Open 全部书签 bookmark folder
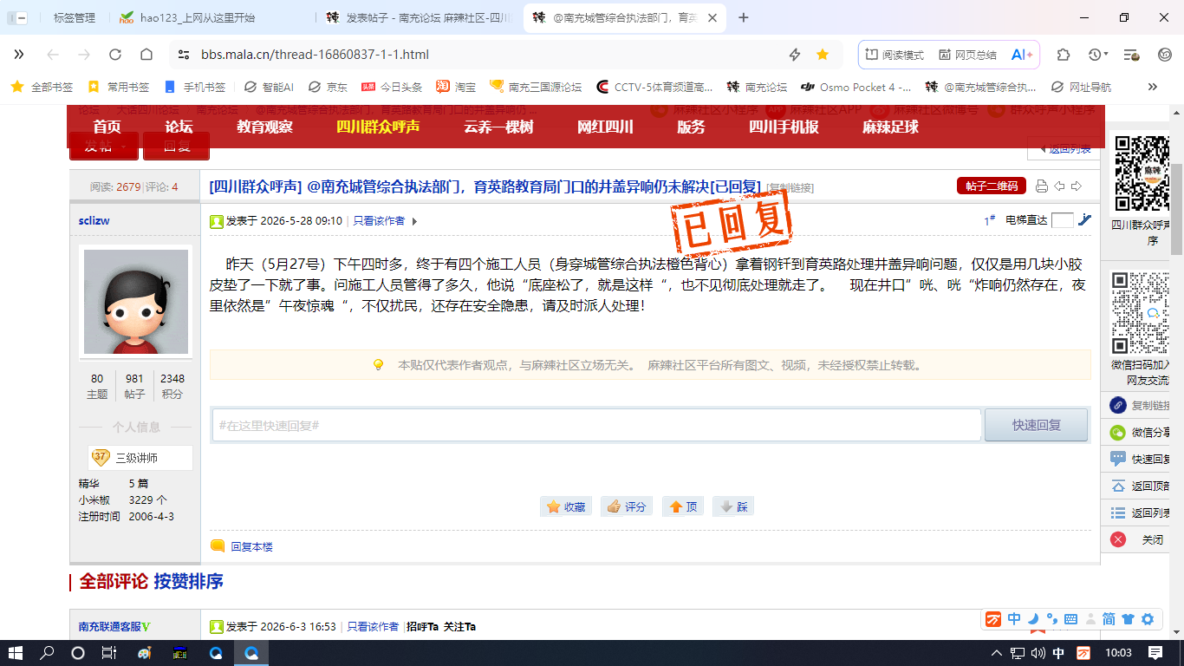 pos(42,87)
